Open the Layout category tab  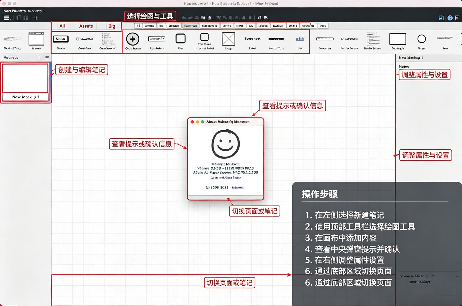[263, 26]
